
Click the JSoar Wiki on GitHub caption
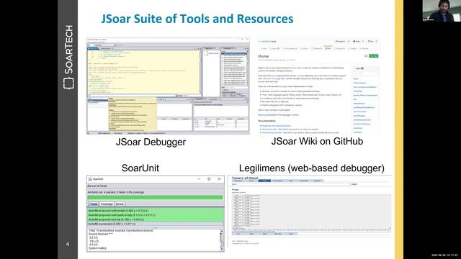(x=317, y=141)
